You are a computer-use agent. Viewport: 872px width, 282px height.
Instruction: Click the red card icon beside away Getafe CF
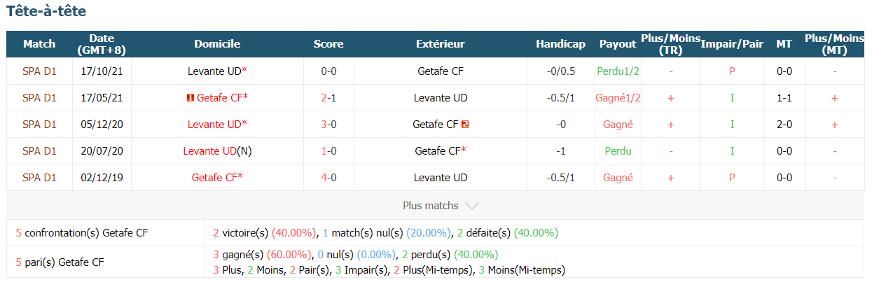pos(465,125)
